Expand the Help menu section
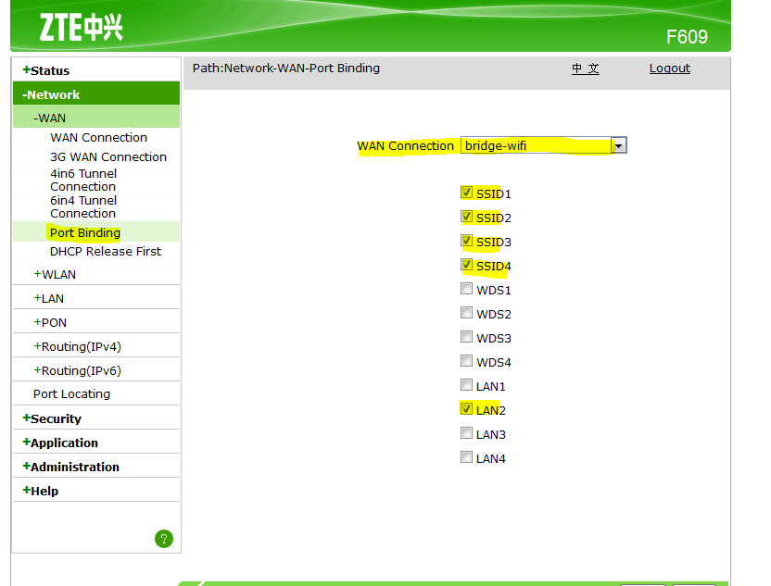The height and width of the screenshot is (586, 771). coord(41,491)
